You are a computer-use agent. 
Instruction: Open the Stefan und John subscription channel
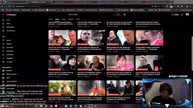[x=12, y=74]
